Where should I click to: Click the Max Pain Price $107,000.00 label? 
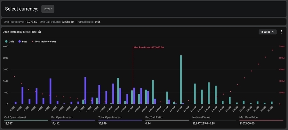(148, 47)
